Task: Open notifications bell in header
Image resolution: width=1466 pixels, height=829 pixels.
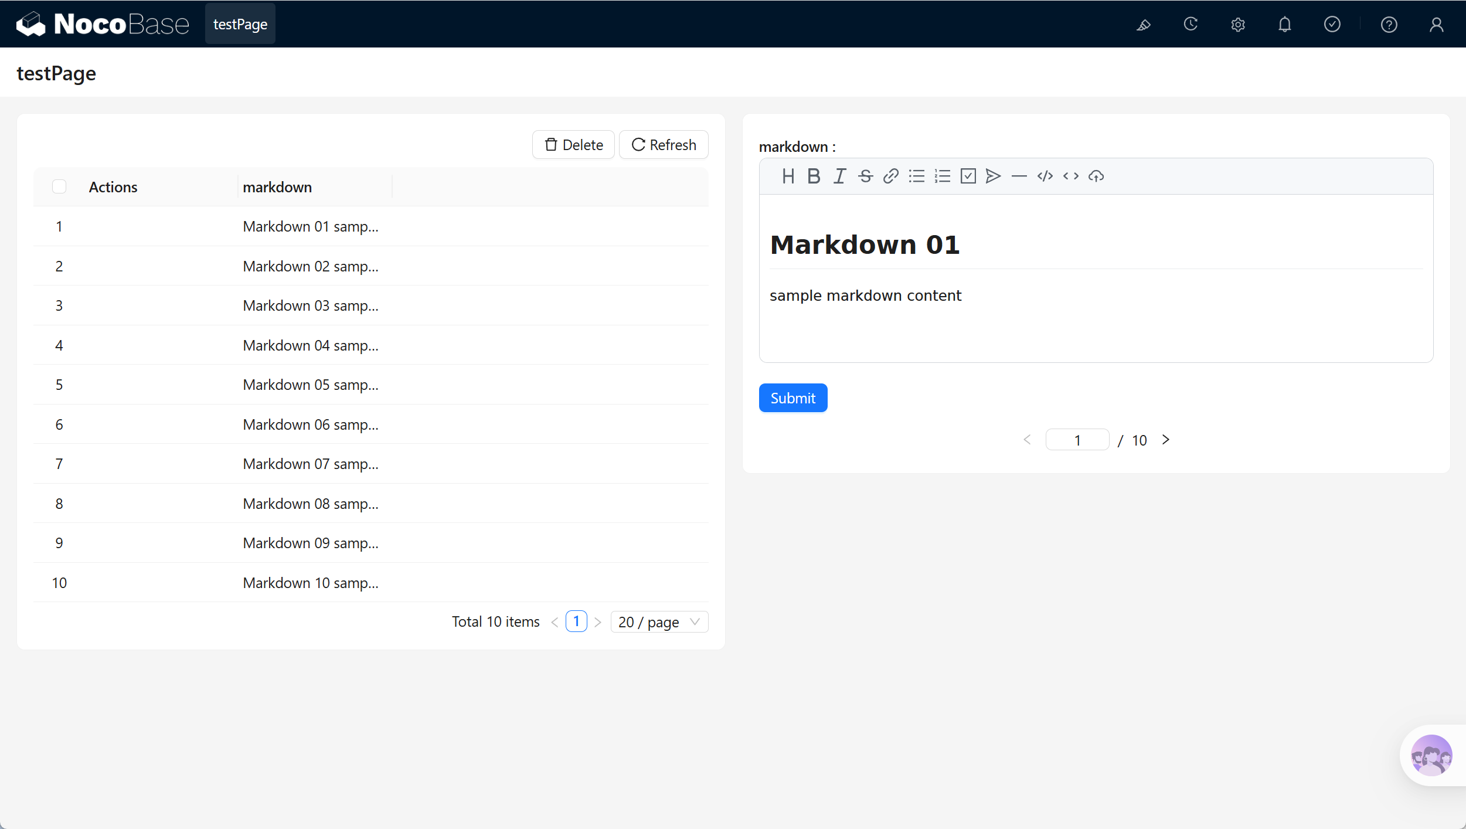Action: point(1285,25)
